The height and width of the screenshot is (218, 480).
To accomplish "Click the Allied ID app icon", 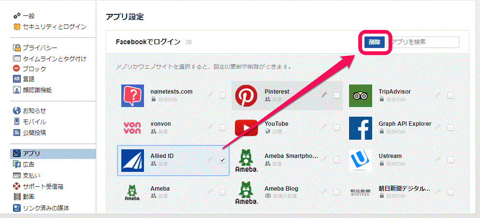I will tap(132, 160).
